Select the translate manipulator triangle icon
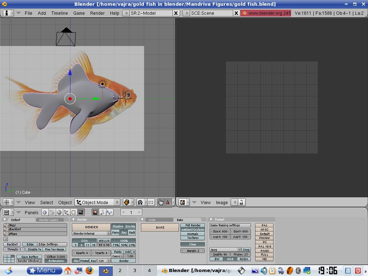Screen dimensions: 368x276 [167, 202]
